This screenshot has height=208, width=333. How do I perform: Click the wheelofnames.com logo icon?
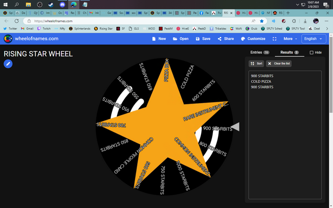click(x=8, y=39)
